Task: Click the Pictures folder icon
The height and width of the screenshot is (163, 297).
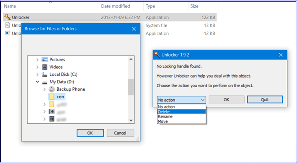Action: 45,60
